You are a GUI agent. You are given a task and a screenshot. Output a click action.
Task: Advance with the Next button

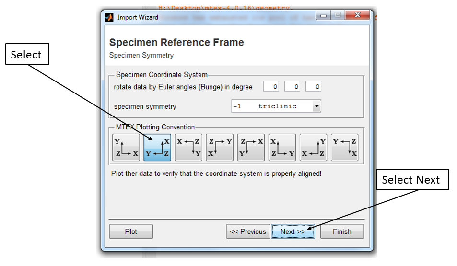click(293, 231)
